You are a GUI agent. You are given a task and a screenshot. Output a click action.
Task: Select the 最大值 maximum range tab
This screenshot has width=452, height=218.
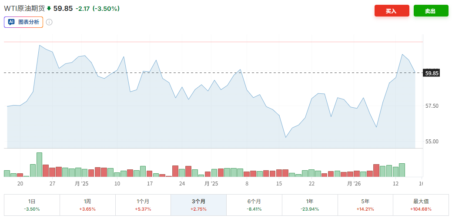click(x=421, y=205)
